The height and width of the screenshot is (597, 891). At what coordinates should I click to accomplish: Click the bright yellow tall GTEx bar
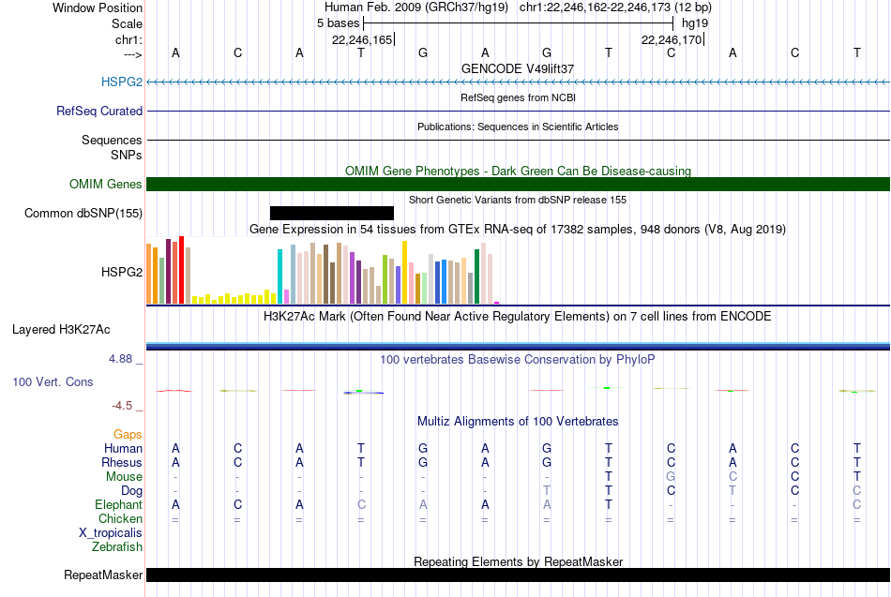coord(404,272)
